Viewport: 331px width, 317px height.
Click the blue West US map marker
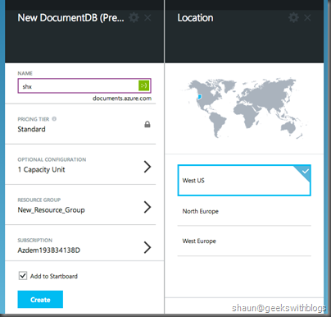click(200, 97)
